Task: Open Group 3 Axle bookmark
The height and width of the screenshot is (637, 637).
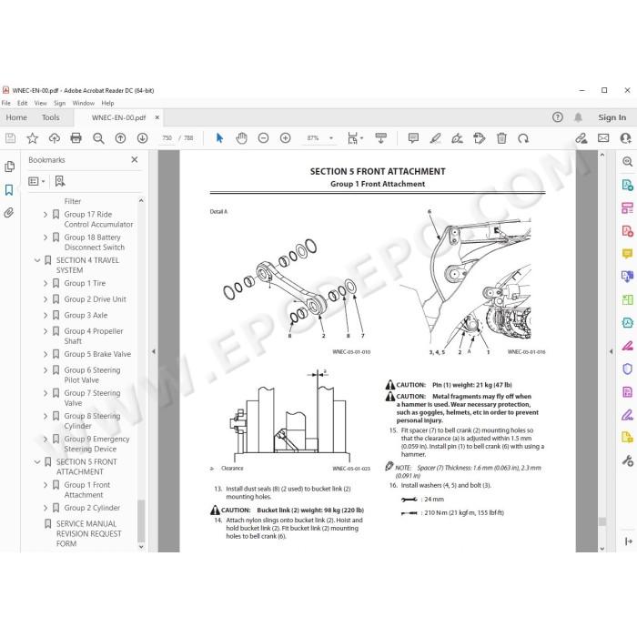Action: (86, 315)
